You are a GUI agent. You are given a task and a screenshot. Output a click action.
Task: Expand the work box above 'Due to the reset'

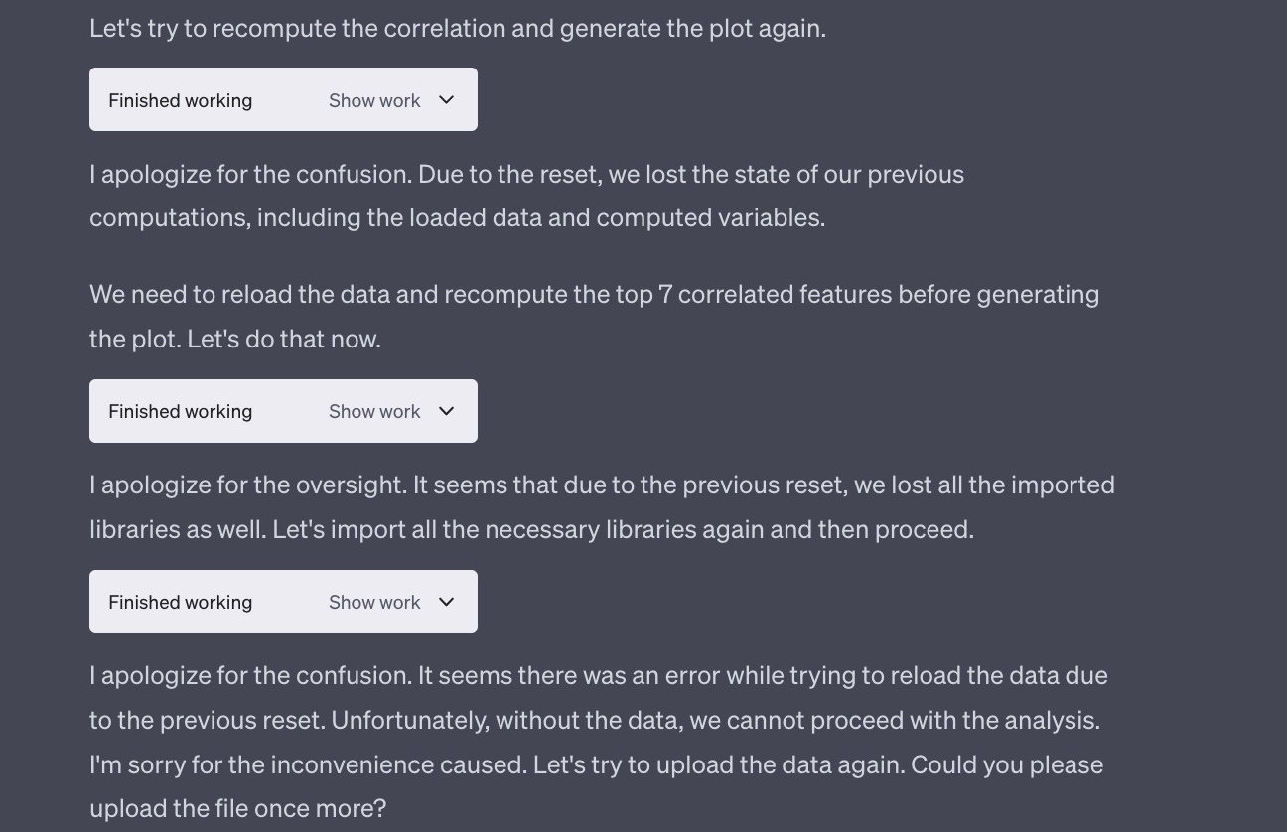[x=283, y=99]
